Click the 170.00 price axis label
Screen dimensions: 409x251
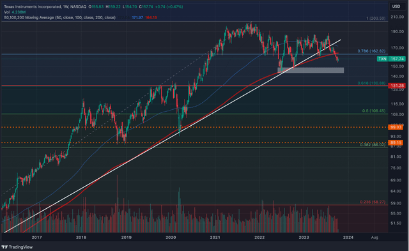397,48
